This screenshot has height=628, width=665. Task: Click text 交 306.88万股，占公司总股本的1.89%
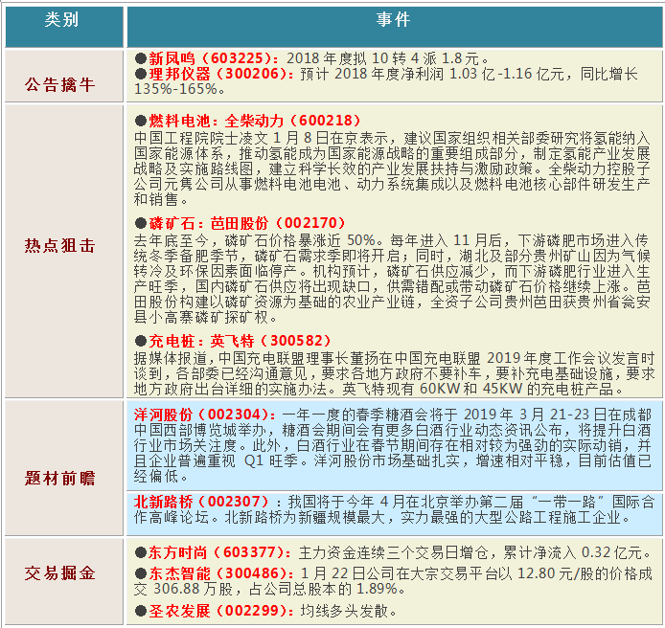coord(265,589)
